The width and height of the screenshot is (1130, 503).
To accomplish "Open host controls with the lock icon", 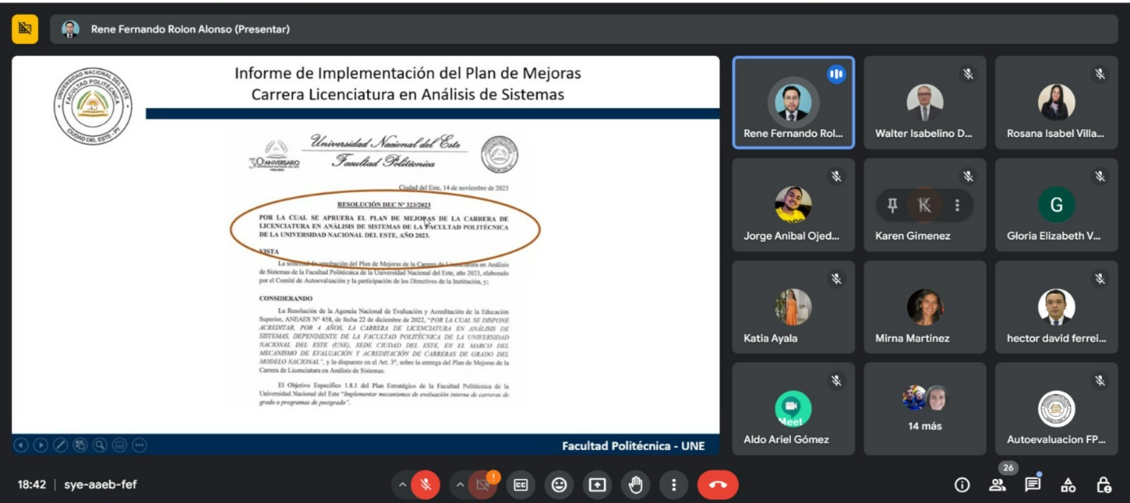I will click(x=1104, y=485).
